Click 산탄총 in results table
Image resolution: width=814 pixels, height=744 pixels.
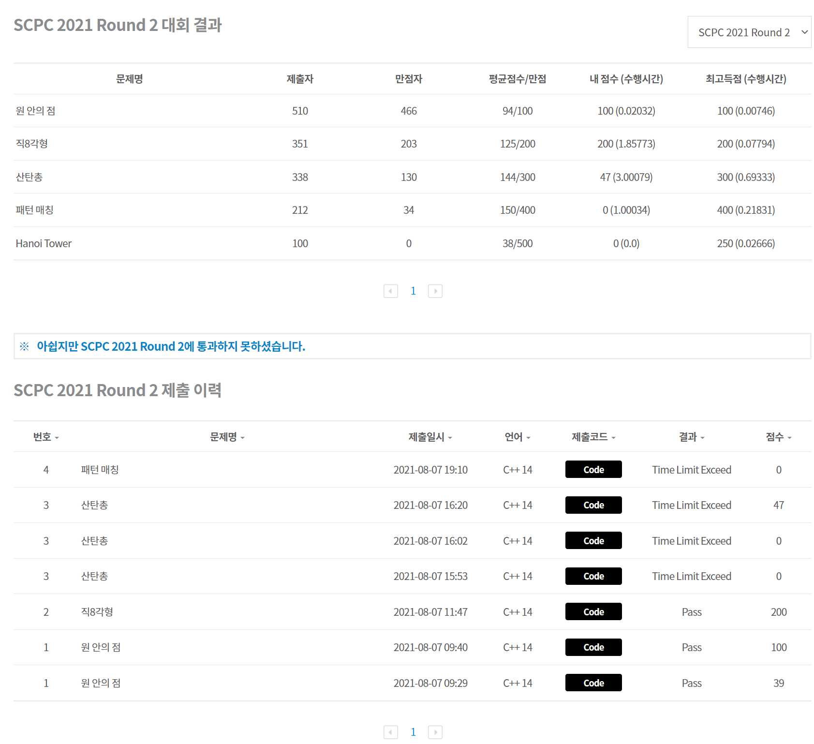point(29,177)
